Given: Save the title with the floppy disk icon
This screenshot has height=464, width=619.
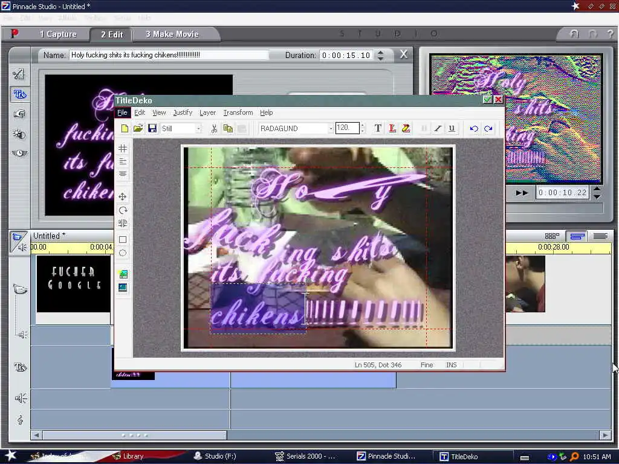Looking at the screenshot, I should [x=152, y=128].
